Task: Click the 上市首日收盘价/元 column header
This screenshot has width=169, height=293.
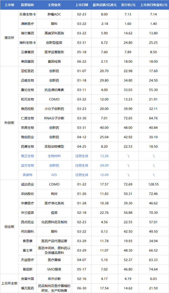Action: coord(154,5)
